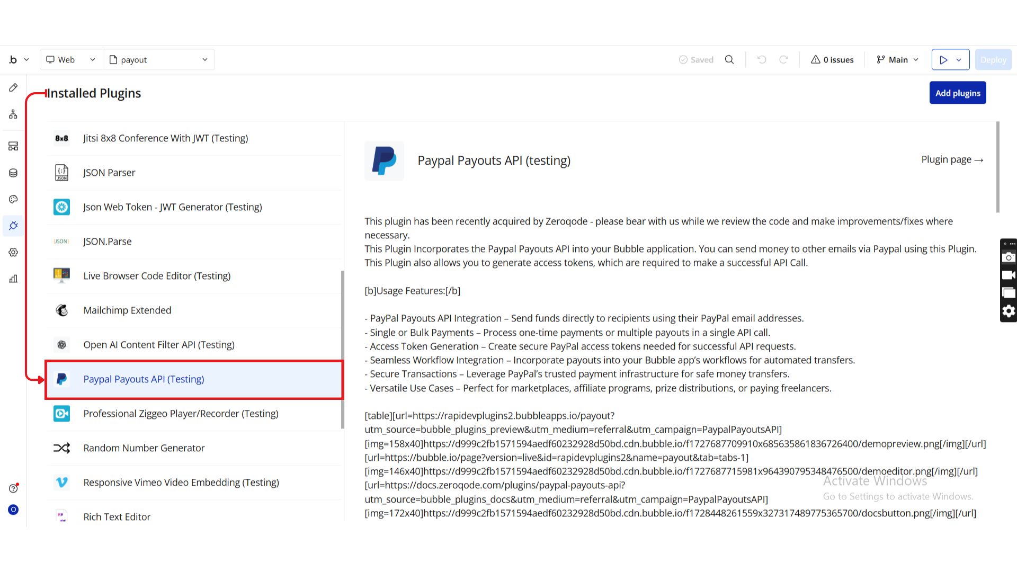Click the undo arrow icon
This screenshot has width=1017, height=572.
(762, 60)
